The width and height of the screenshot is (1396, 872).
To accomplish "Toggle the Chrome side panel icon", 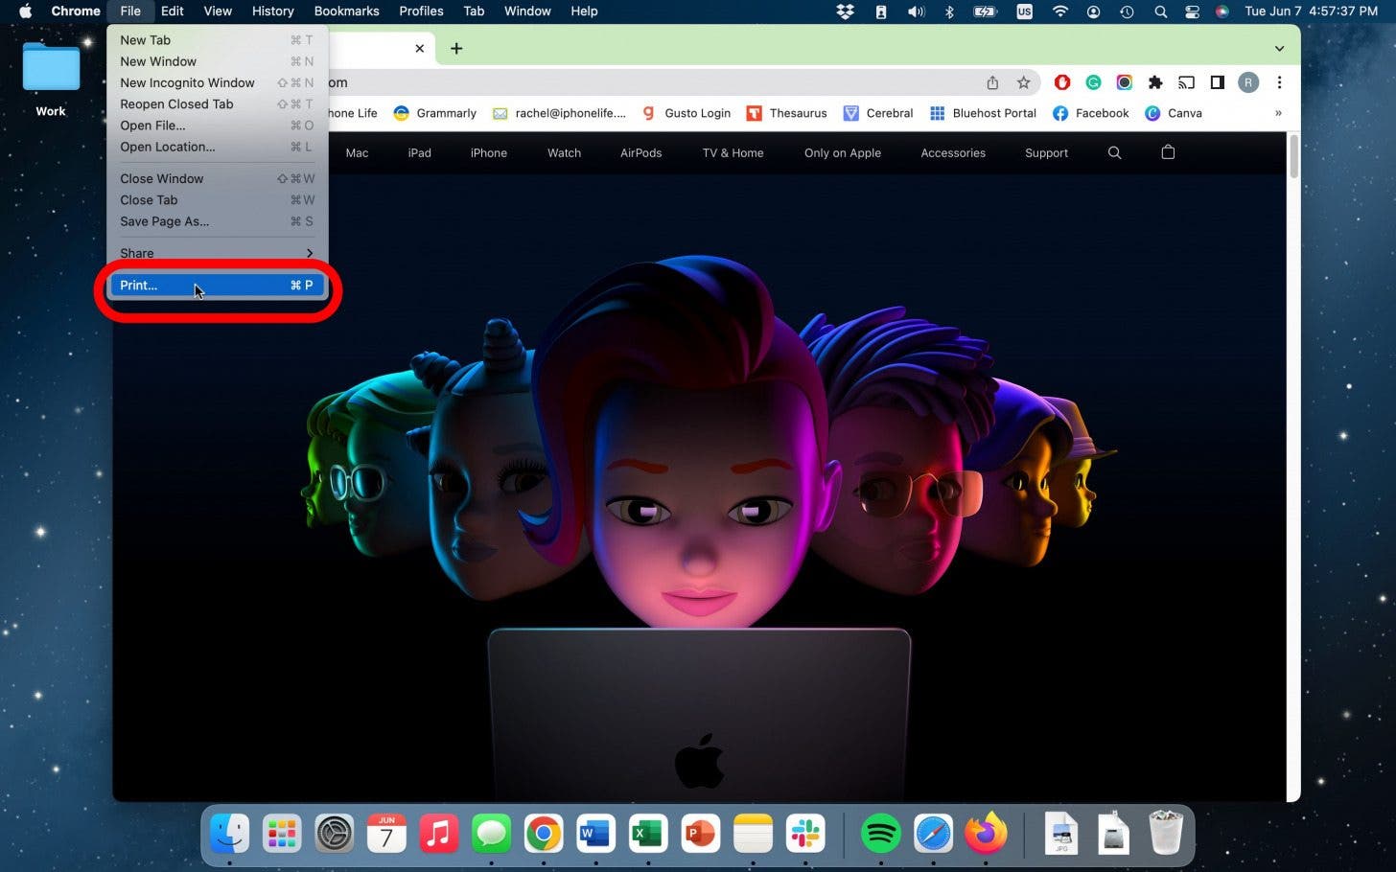I will click(x=1217, y=82).
